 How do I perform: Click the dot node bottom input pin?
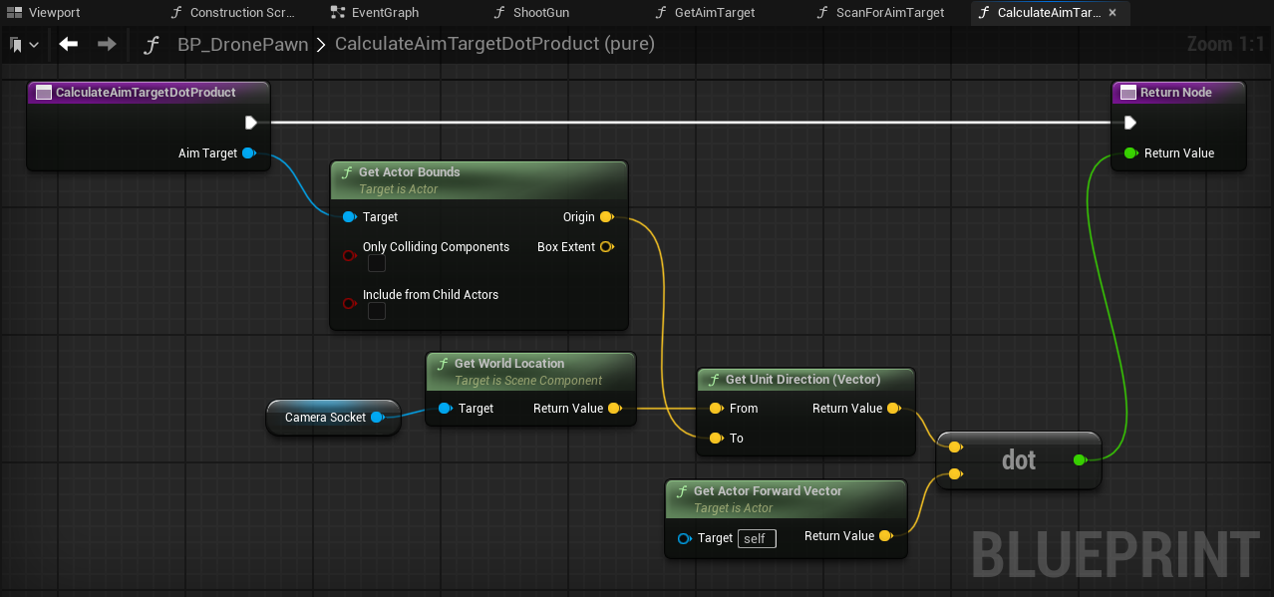tap(955, 473)
